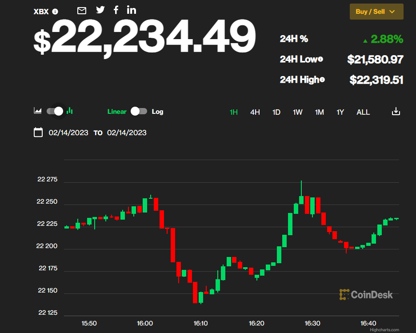The image size is (416, 333).
Task: Share price via email icon
Action: coord(82,11)
